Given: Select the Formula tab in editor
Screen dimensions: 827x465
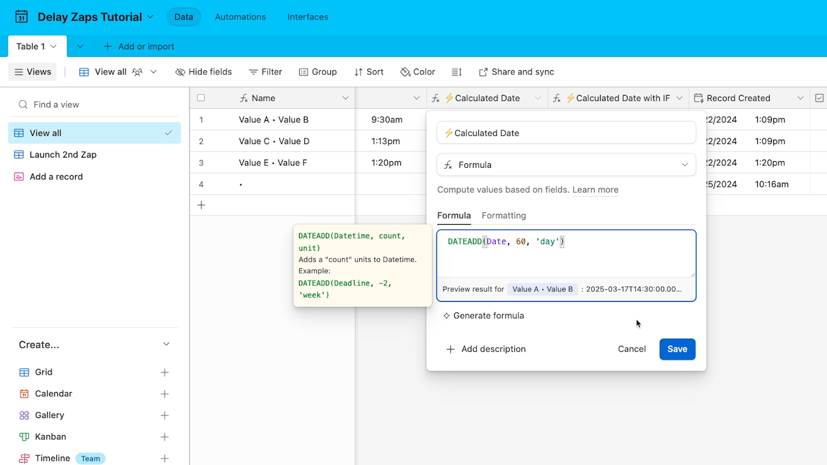Looking at the screenshot, I should pos(454,215).
